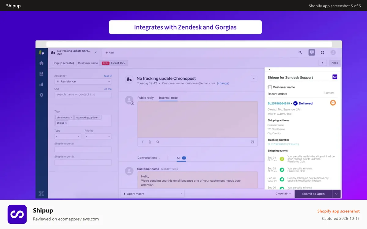Screen dimensions: 367x229
Task: Click the search icon in the editor toolbar
Action: 158,142
